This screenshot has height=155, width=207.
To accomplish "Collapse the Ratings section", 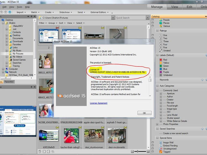I will click(x=157, y=31).
